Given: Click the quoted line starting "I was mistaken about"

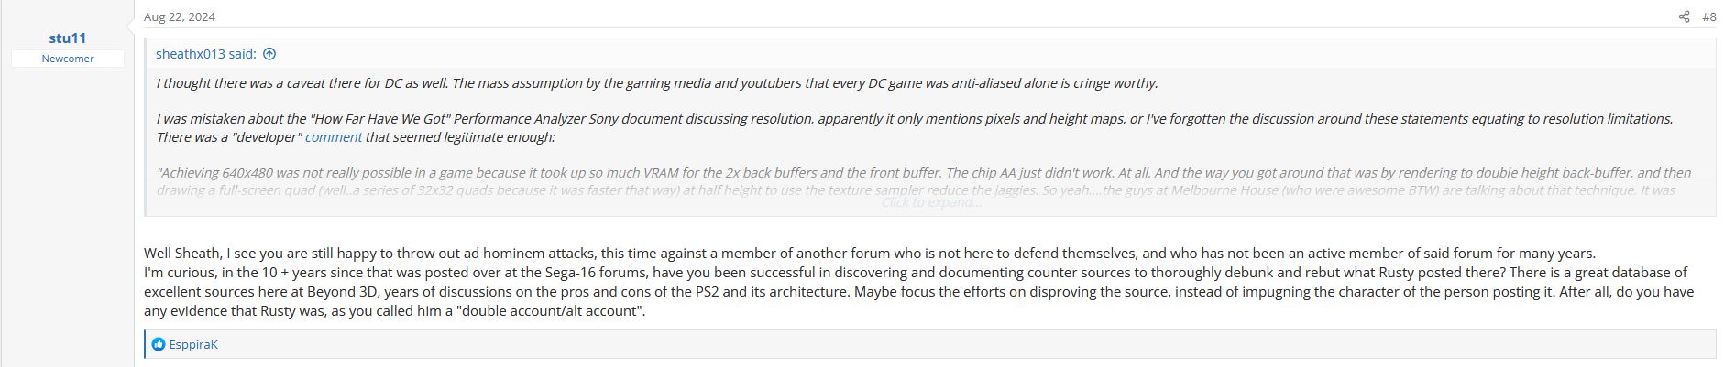Looking at the screenshot, I should pyautogui.click(x=914, y=119).
